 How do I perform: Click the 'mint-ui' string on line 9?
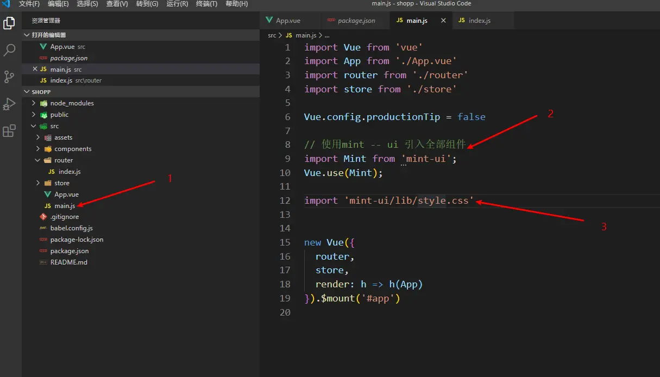click(426, 159)
